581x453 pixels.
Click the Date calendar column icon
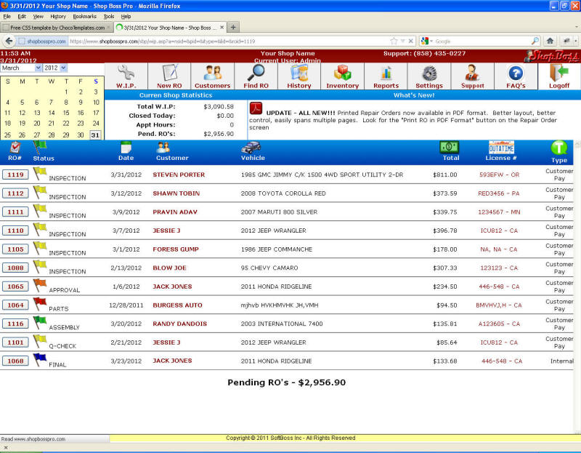point(126,148)
